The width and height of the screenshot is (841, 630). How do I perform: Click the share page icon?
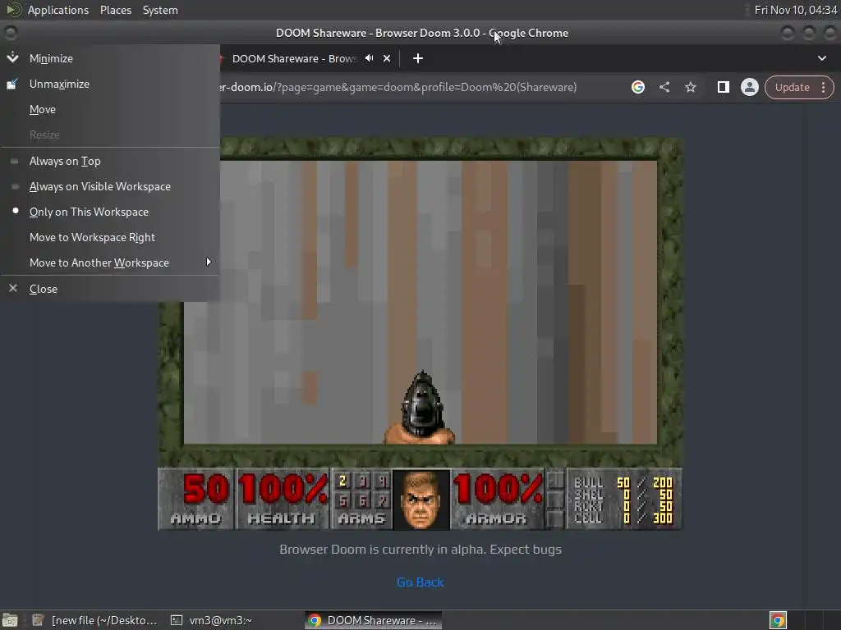[664, 87]
